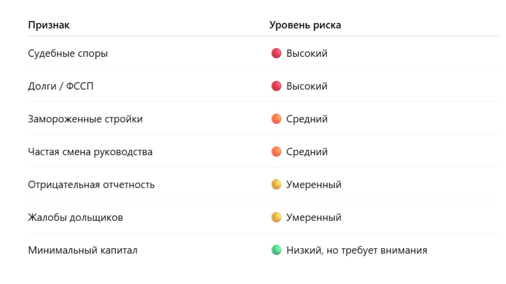Click yellow dot for Отрицательная отчетность
Image resolution: width=506 pixels, height=284 pixels.
point(276,185)
